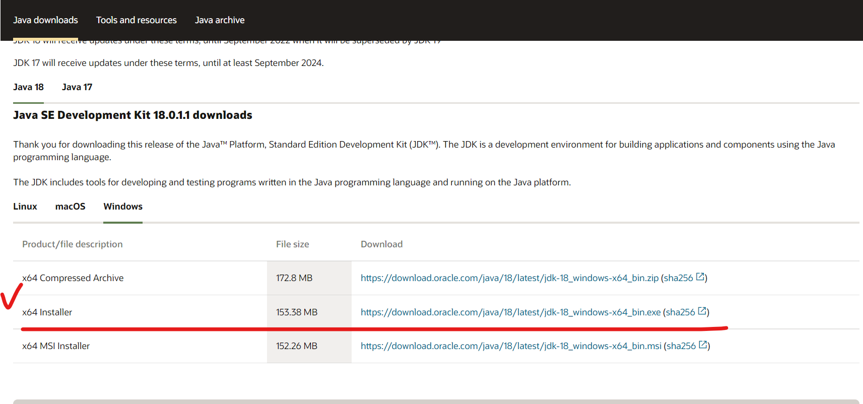Click the Product/file description column header
Viewport: 863px width, 404px height.
coord(73,244)
